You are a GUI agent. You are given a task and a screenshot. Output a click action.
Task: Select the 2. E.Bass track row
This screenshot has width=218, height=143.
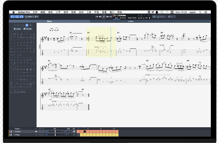[x=43, y=135]
